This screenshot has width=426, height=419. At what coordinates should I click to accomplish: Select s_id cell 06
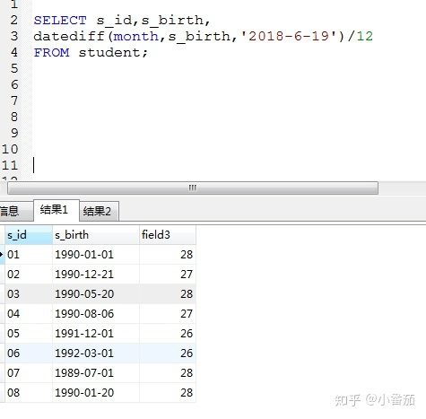[x=29, y=354]
